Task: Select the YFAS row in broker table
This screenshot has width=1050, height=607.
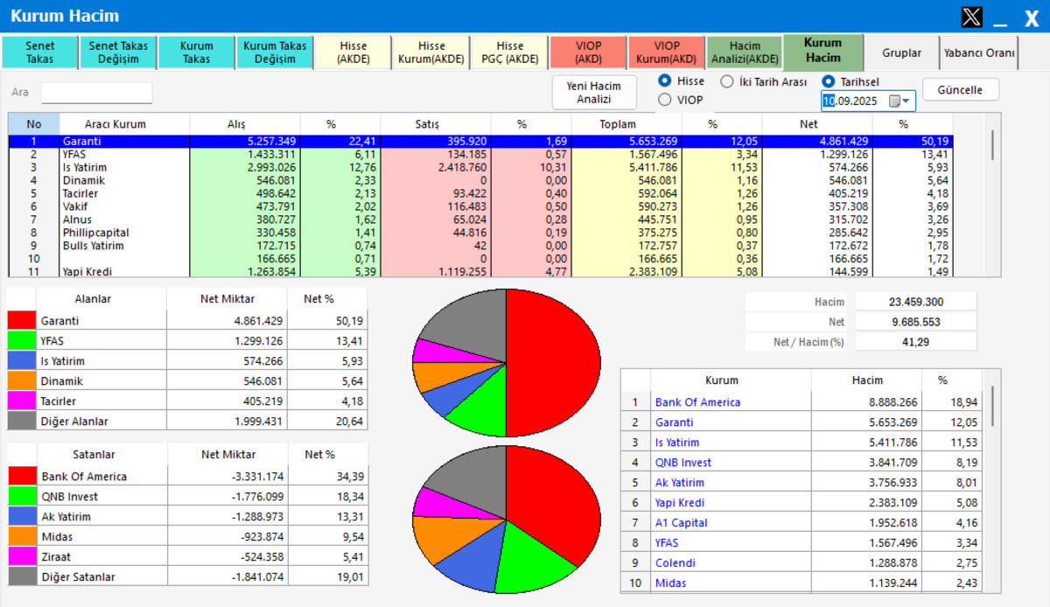Action: coord(481,154)
